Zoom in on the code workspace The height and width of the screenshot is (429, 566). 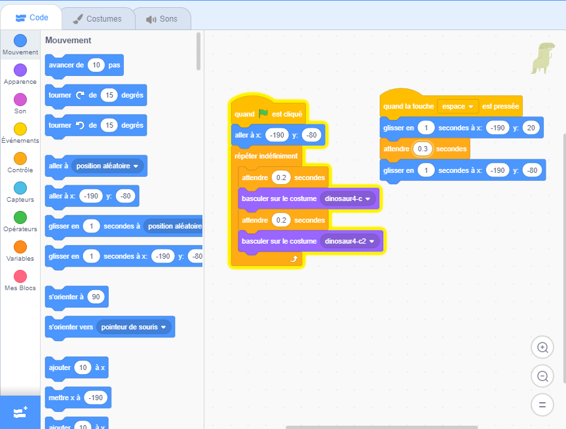(x=542, y=347)
